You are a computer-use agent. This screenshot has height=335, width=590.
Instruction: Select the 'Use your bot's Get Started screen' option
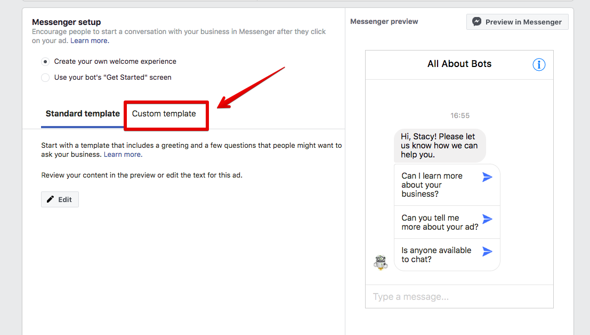(45, 77)
